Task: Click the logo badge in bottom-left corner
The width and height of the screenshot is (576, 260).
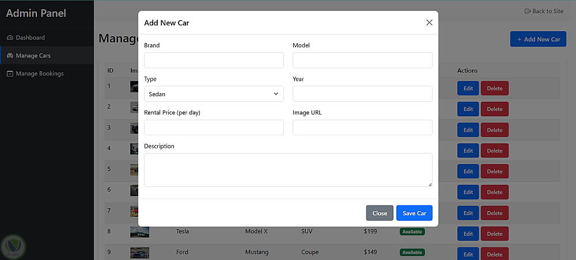Action: point(13,246)
